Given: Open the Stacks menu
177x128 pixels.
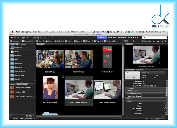Looking at the screenshot, I should [x=52, y=32].
